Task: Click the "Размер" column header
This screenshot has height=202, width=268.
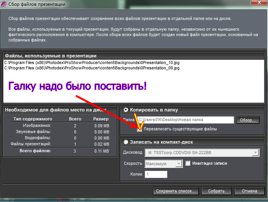Action: click(101, 119)
